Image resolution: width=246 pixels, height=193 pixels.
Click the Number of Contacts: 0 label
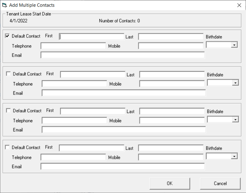click(119, 21)
